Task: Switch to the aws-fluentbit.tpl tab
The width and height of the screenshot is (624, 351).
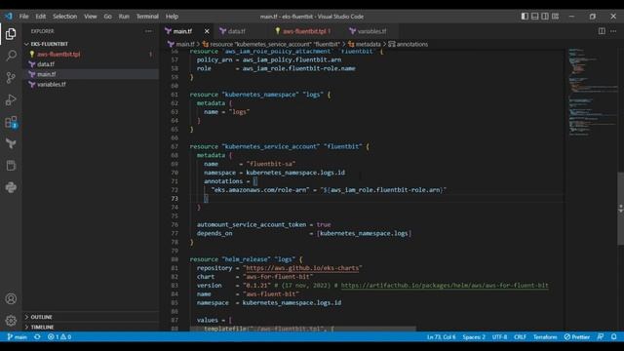Action: click(304, 31)
